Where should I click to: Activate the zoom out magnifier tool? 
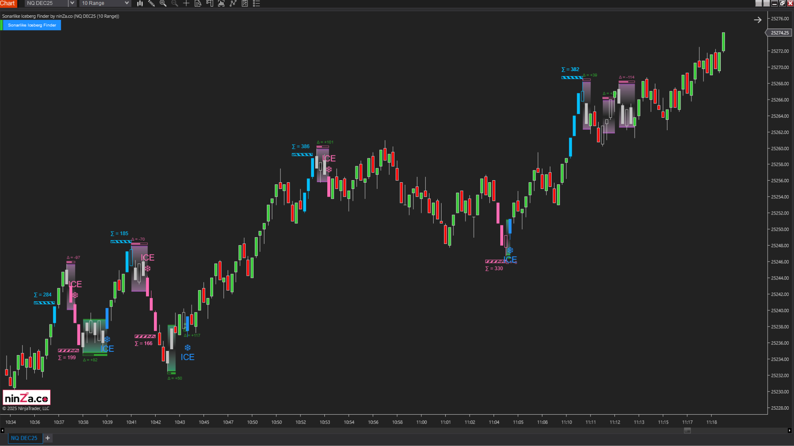tap(175, 3)
